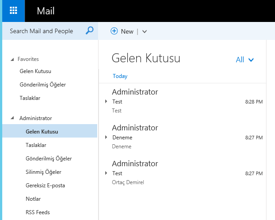Click the Mail title in header
This screenshot has width=275, height=220.
click(x=46, y=11)
